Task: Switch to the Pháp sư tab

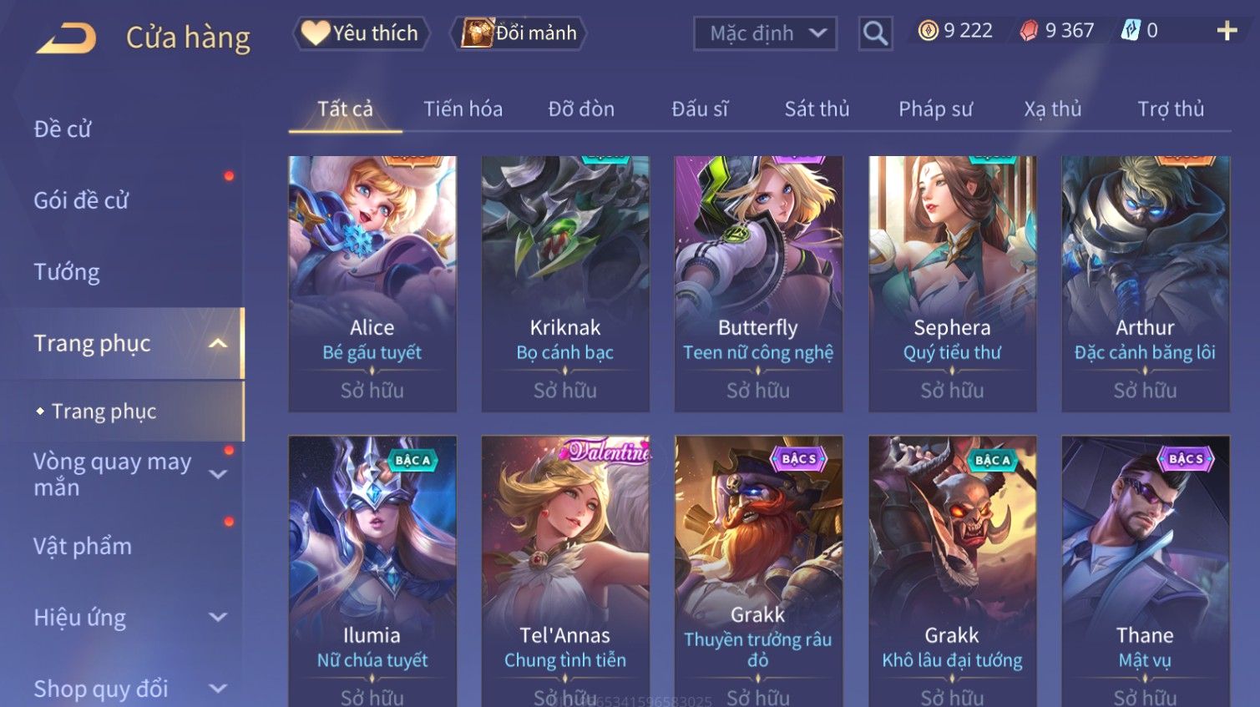Action: click(935, 109)
